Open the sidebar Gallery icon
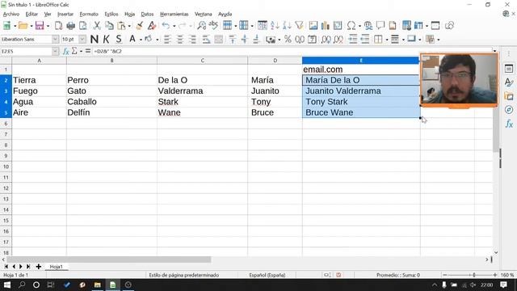This screenshot has height=291, width=517. point(509,96)
